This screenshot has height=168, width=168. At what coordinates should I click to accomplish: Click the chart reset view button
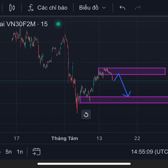pos(86,115)
